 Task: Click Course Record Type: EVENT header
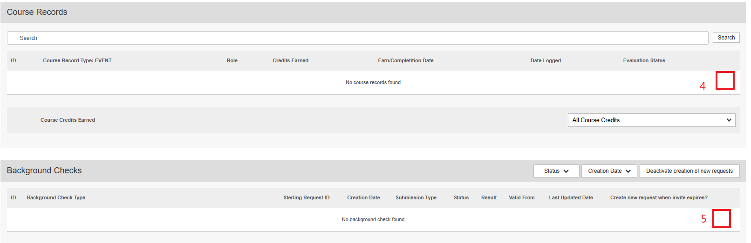point(77,60)
